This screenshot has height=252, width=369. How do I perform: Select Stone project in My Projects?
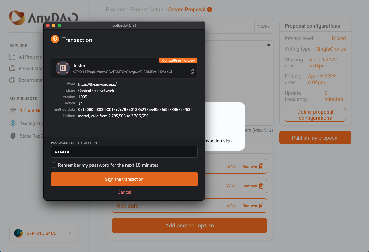tap(32, 136)
